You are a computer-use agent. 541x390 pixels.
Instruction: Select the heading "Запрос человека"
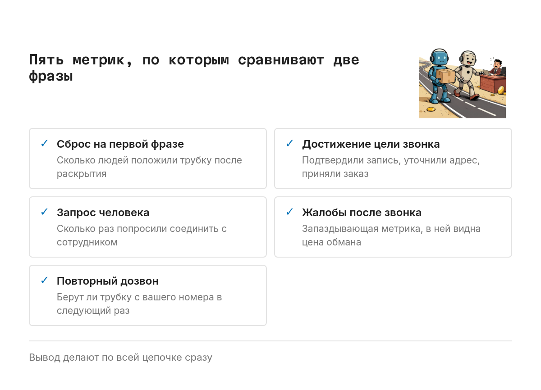pos(103,213)
